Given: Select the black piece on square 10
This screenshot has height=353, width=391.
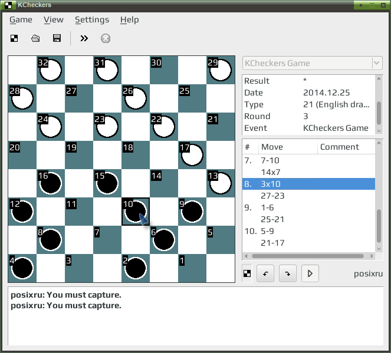Looking at the screenshot, I should 136,212.
